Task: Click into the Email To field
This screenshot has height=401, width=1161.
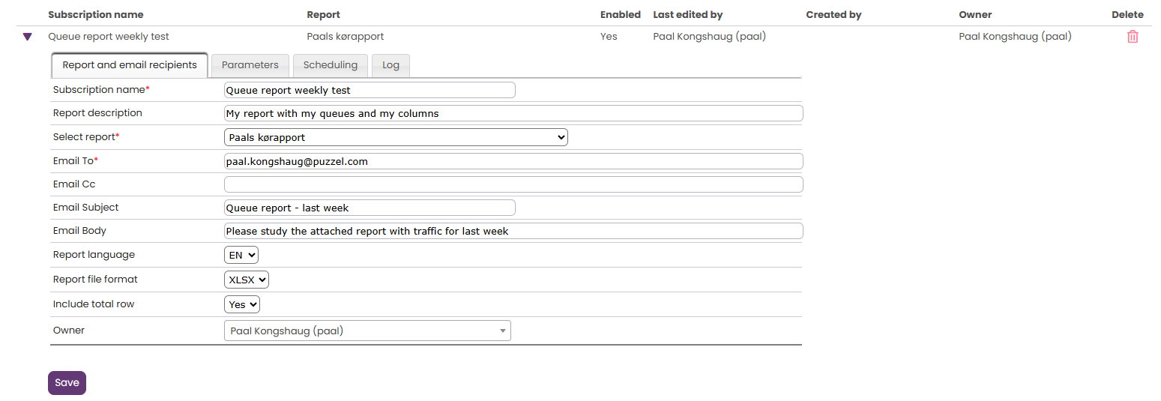Action: point(513,161)
